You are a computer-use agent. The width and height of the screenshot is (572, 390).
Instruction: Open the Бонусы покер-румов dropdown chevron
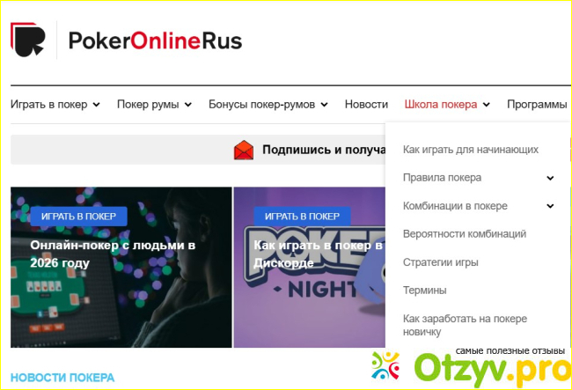[x=324, y=105]
